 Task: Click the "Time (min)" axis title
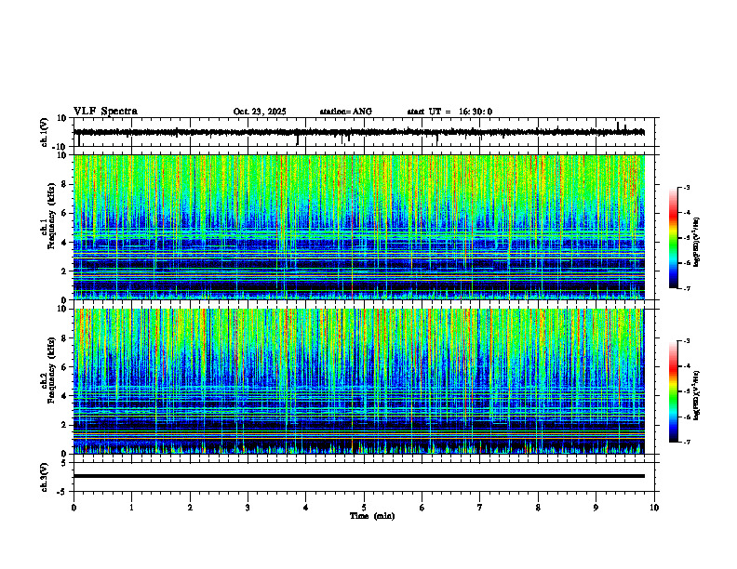372,516
